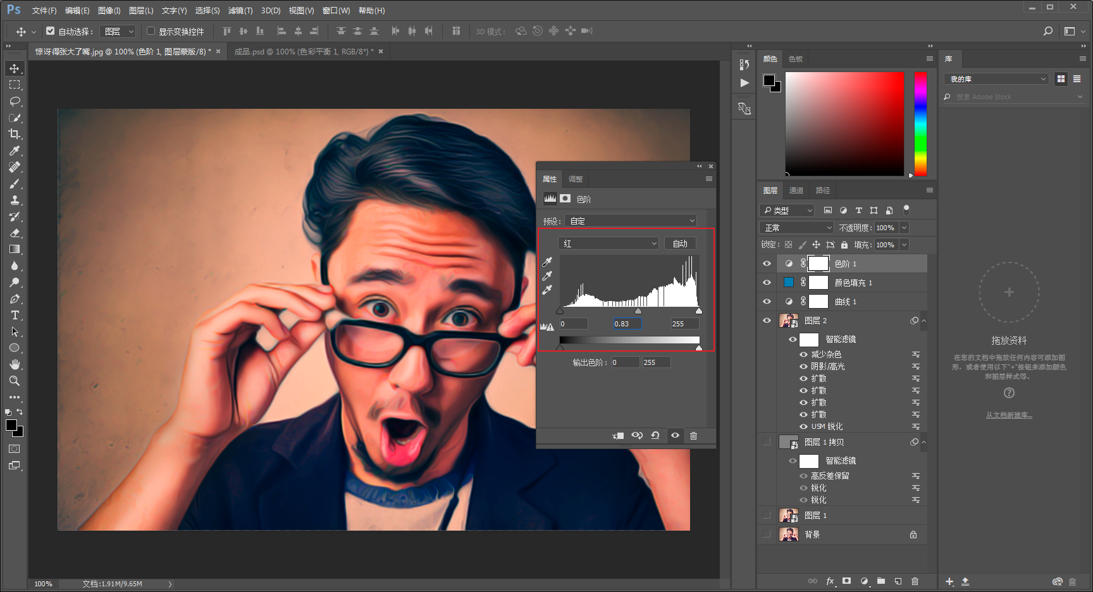Hide the 色阶 1 layer
The height and width of the screenshot is (592, 1093).
[x=767, y=264]
